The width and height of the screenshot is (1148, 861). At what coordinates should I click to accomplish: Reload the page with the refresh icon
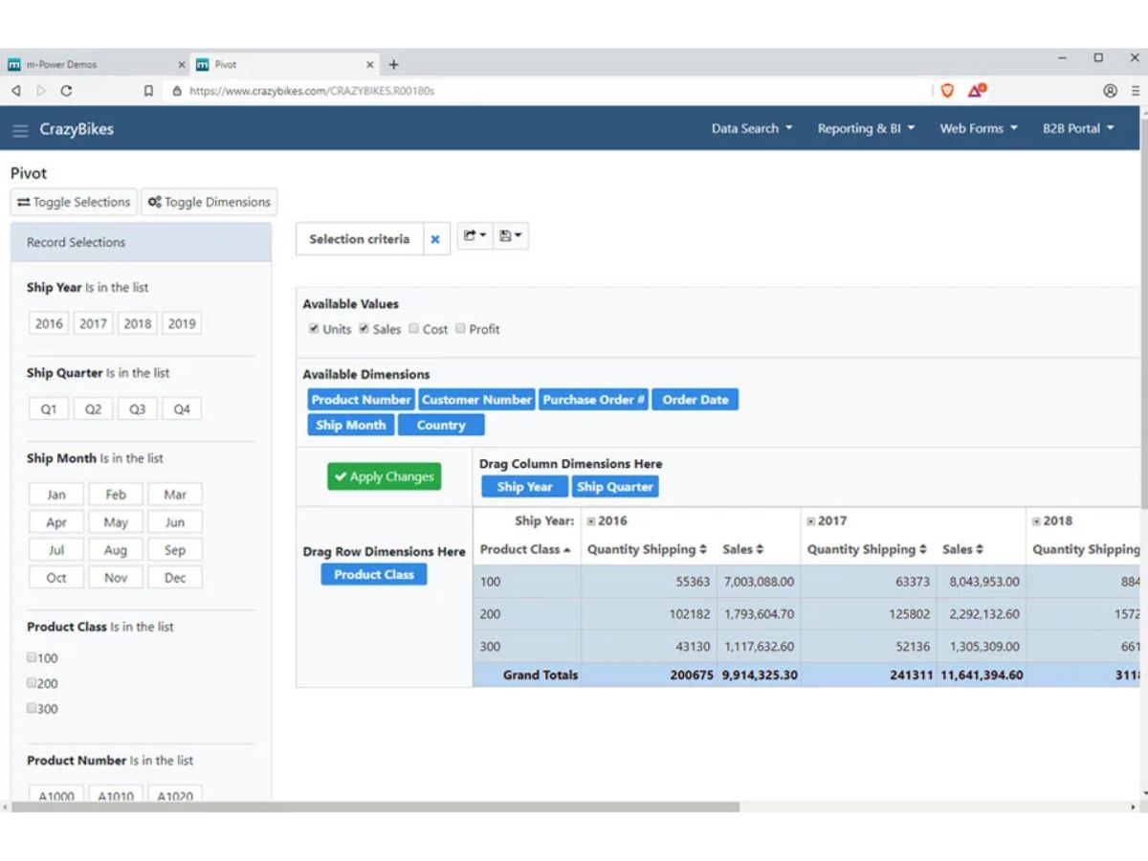(x=66, y=91)
